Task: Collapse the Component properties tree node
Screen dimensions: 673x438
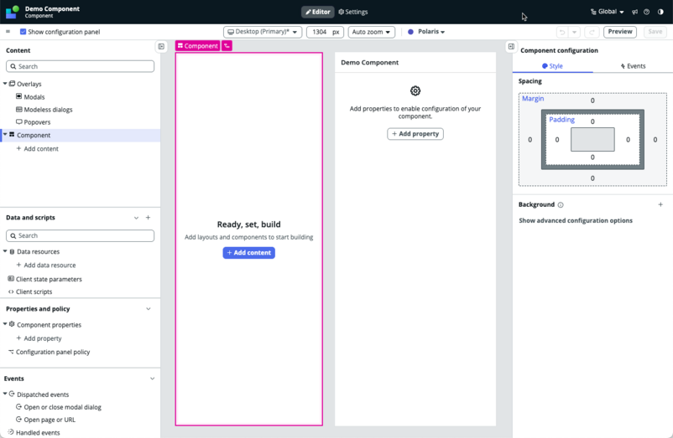Action: [5, 324]
